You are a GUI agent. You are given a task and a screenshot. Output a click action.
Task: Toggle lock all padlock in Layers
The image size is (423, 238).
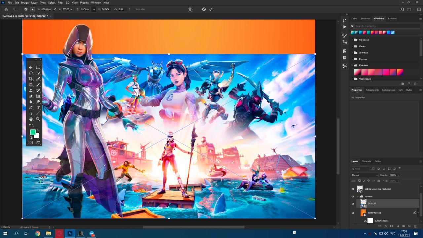(x=379, y=181)
